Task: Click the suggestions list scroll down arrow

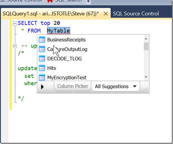Action: pos(146,77)
